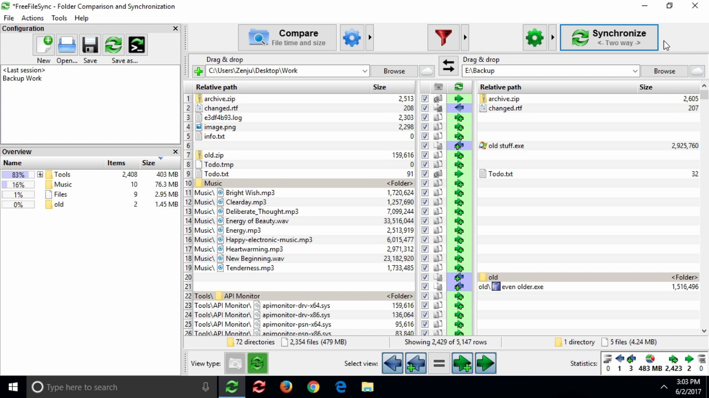Click the Size column sort indicator in Overview
This screenshot has height=398, width=709.
pos(161,158)
